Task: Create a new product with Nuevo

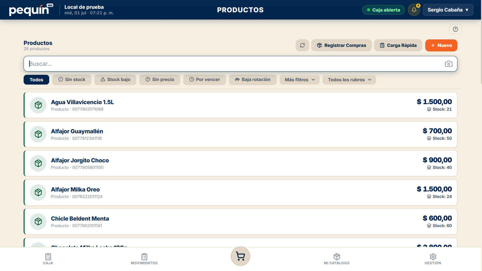Action: click(x=441, y=45)
